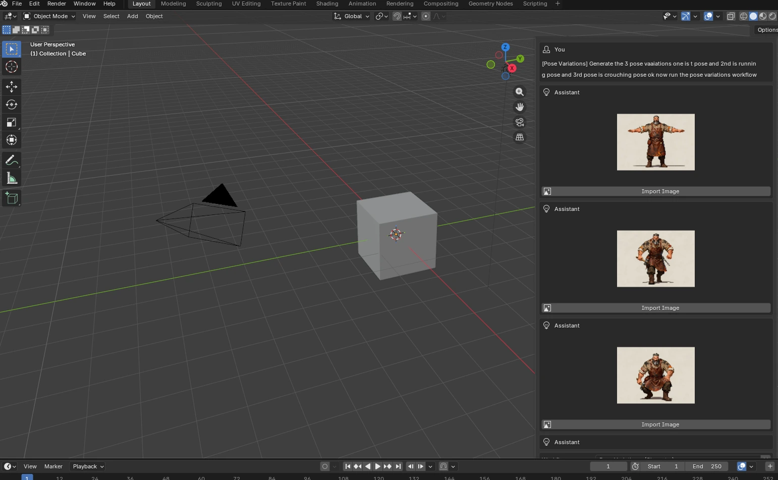Select the Select Box tool
Image resolution: width=778 pixels, height=480 pixels.
(x=12, y=49)
